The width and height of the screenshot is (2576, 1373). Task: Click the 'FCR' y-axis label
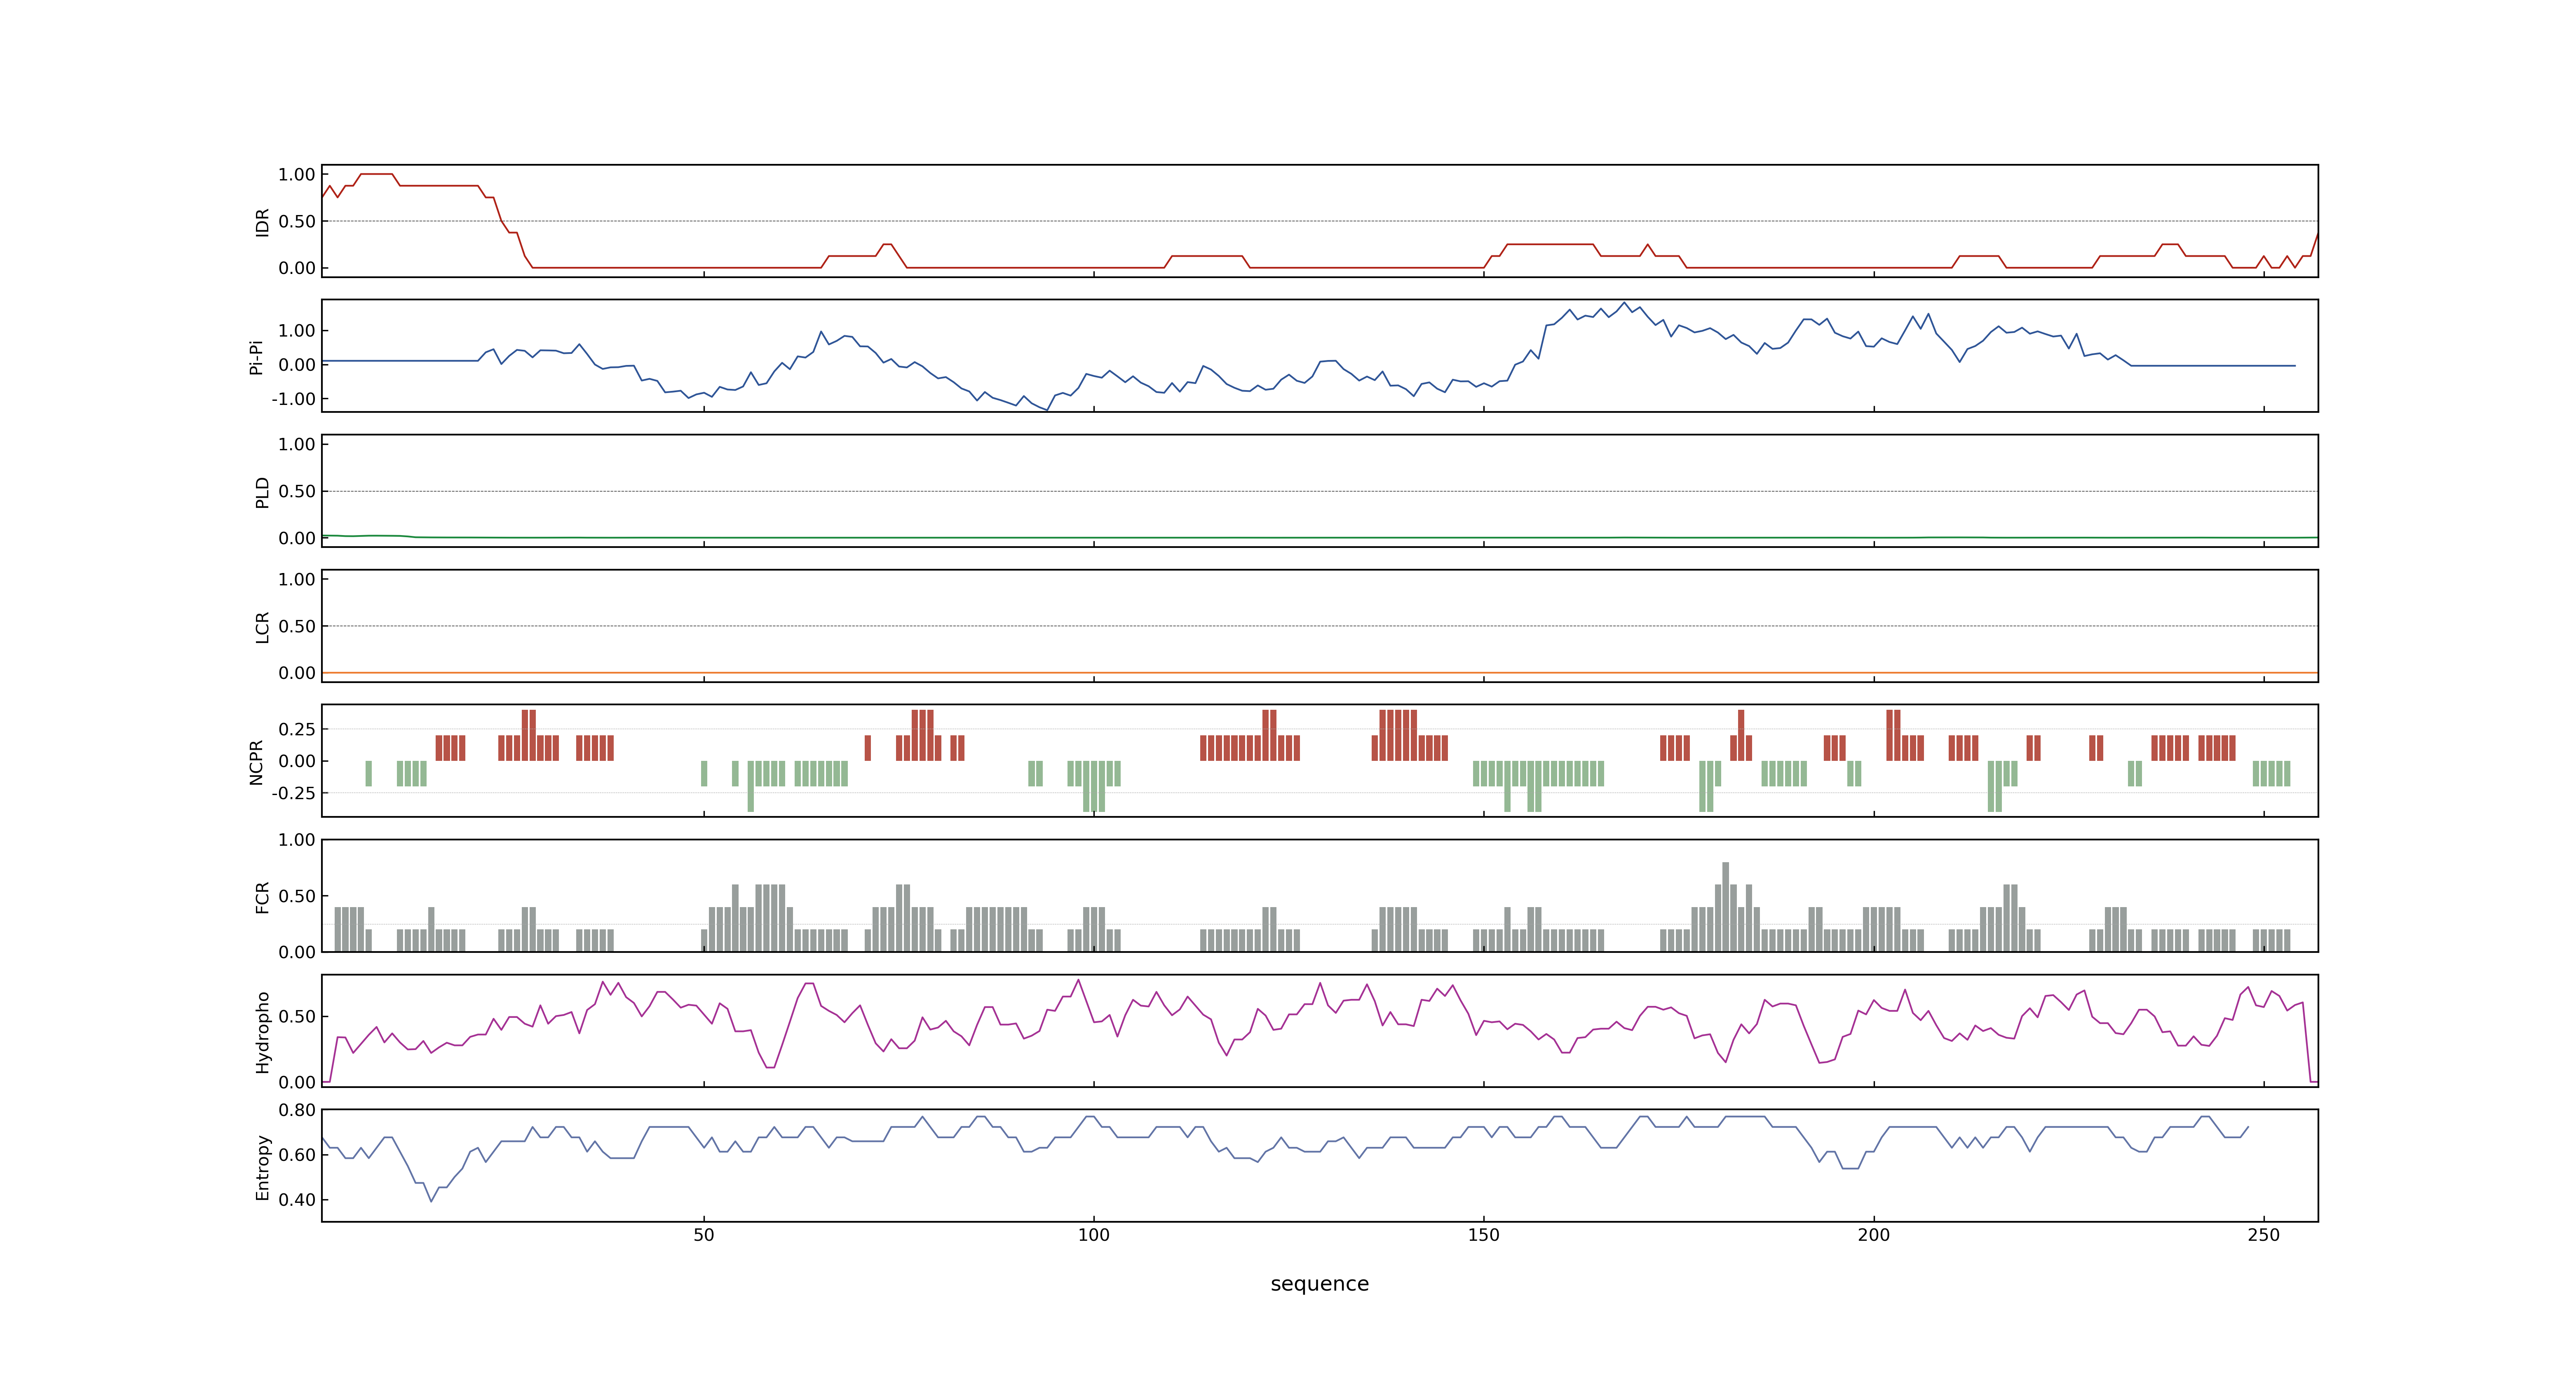click(262, 896)
